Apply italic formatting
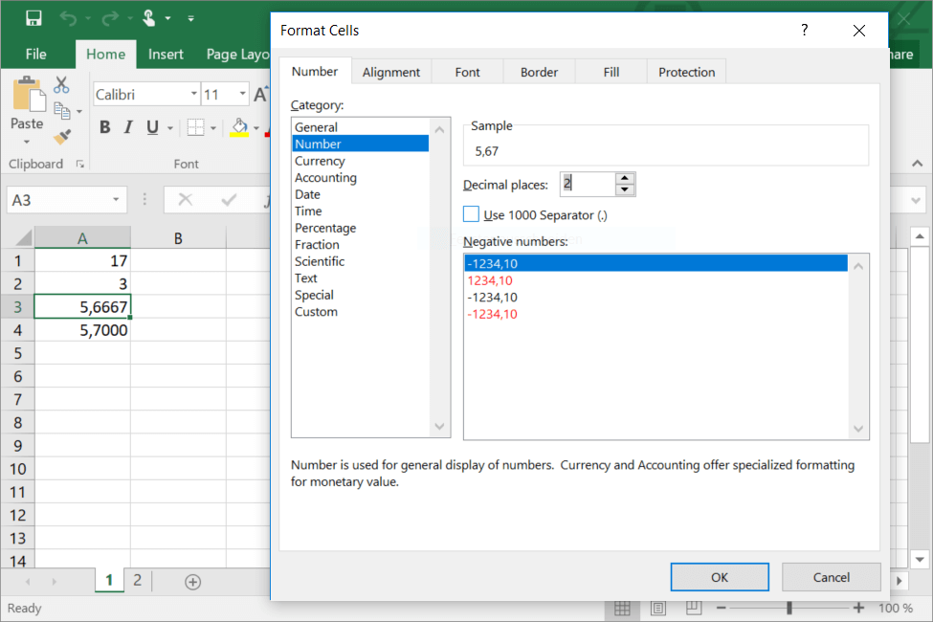 coord(128,126)
